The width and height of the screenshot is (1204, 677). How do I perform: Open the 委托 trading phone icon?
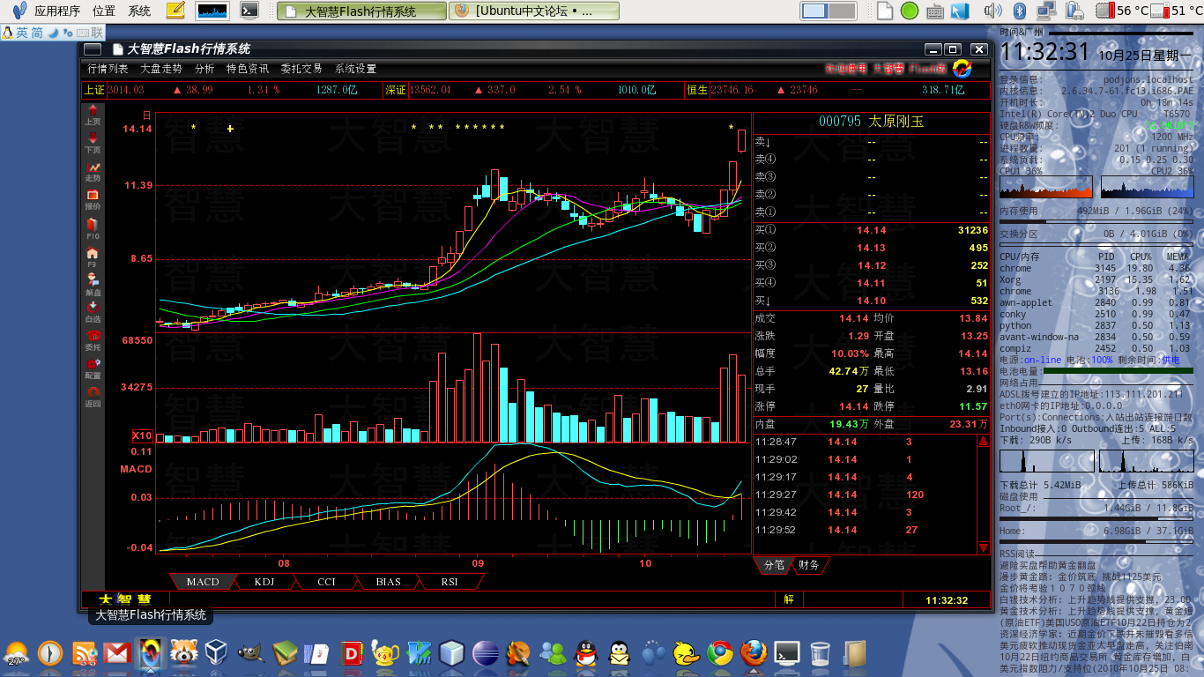(x=93, y=340)
